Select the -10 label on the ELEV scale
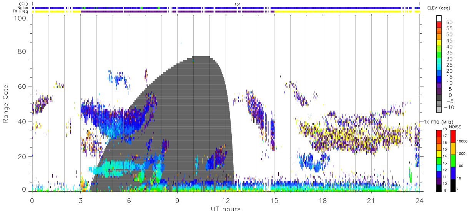The height and width of the screenshot is (217, 472). click(x=449, y=107)
